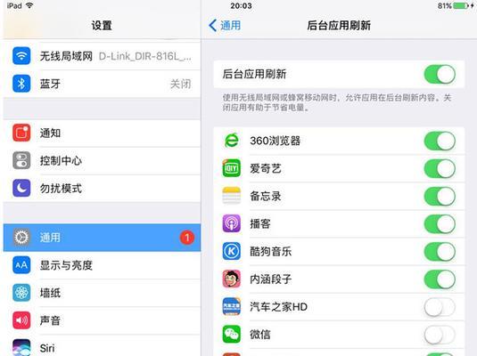This screenshot has height=356, width=477.
Task: Open 通知 notifications settings
Action: point(102,133)
